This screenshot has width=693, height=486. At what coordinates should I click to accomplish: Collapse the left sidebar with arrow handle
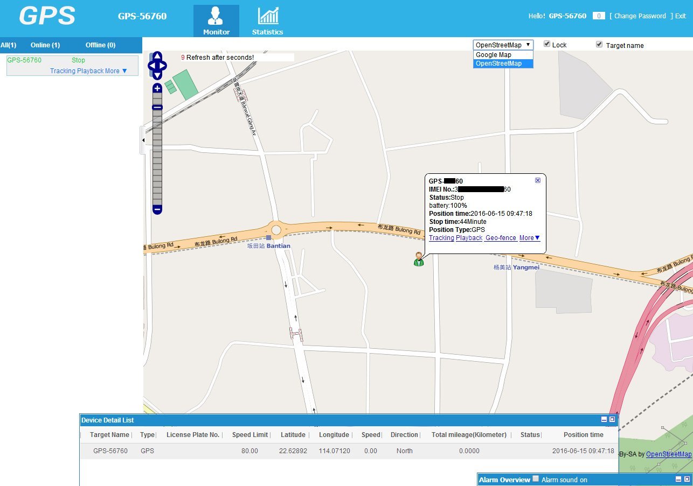pos(143,140)
